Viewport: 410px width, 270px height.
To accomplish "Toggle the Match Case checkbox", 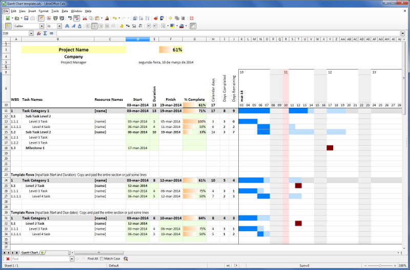I will 102,259.
